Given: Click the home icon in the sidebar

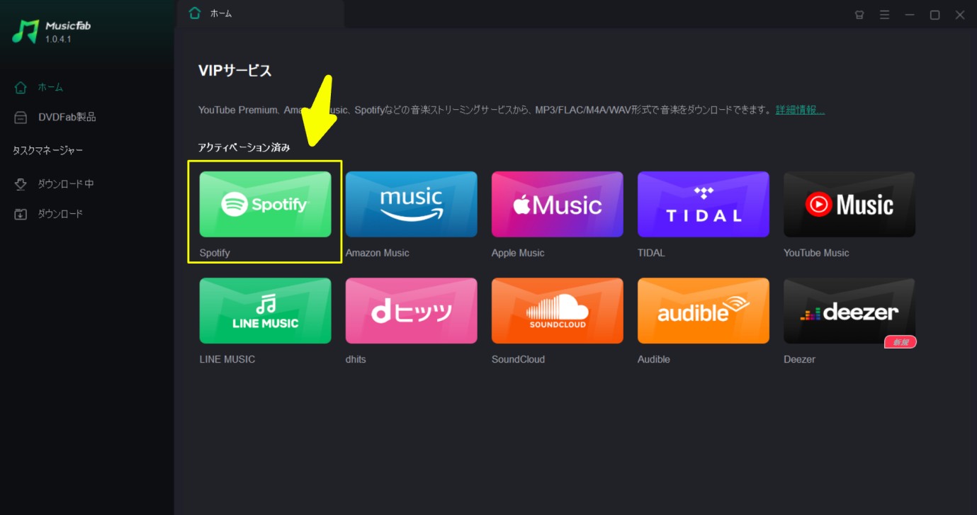Looking at the screenshot, I should [x=21, y=87].
